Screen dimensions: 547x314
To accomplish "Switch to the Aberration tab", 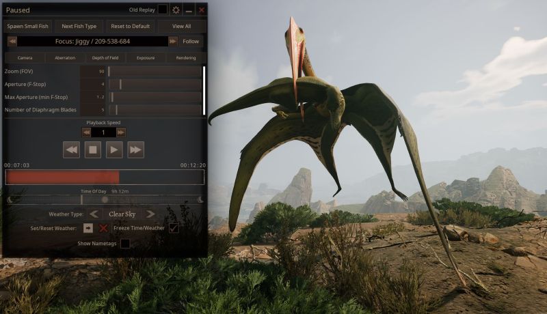I will click(65, 58).
